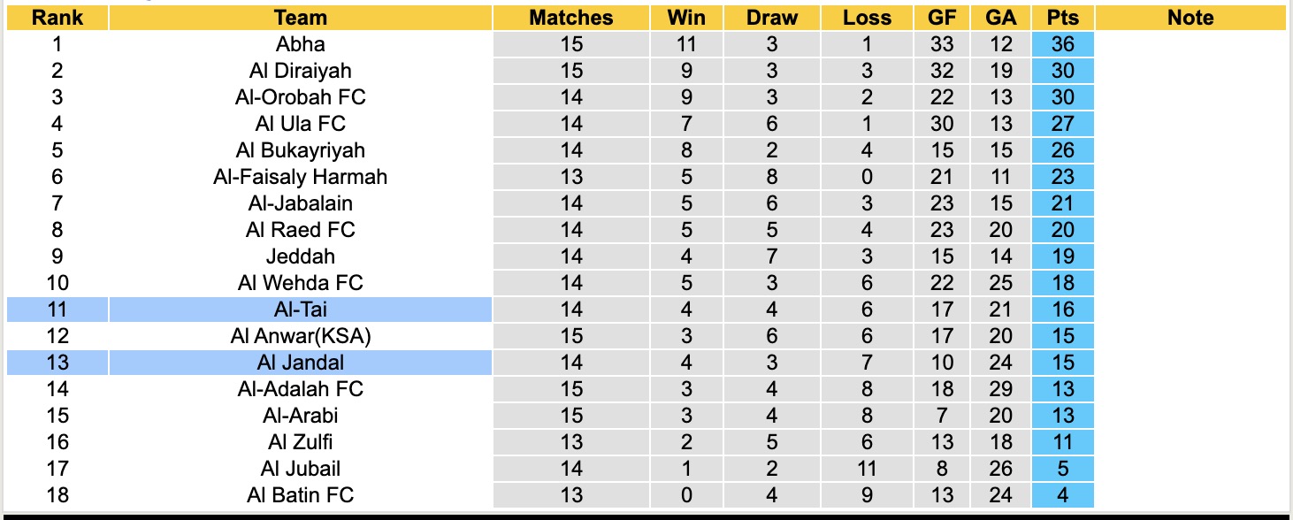Select Al Wehda FC team name

300,283
